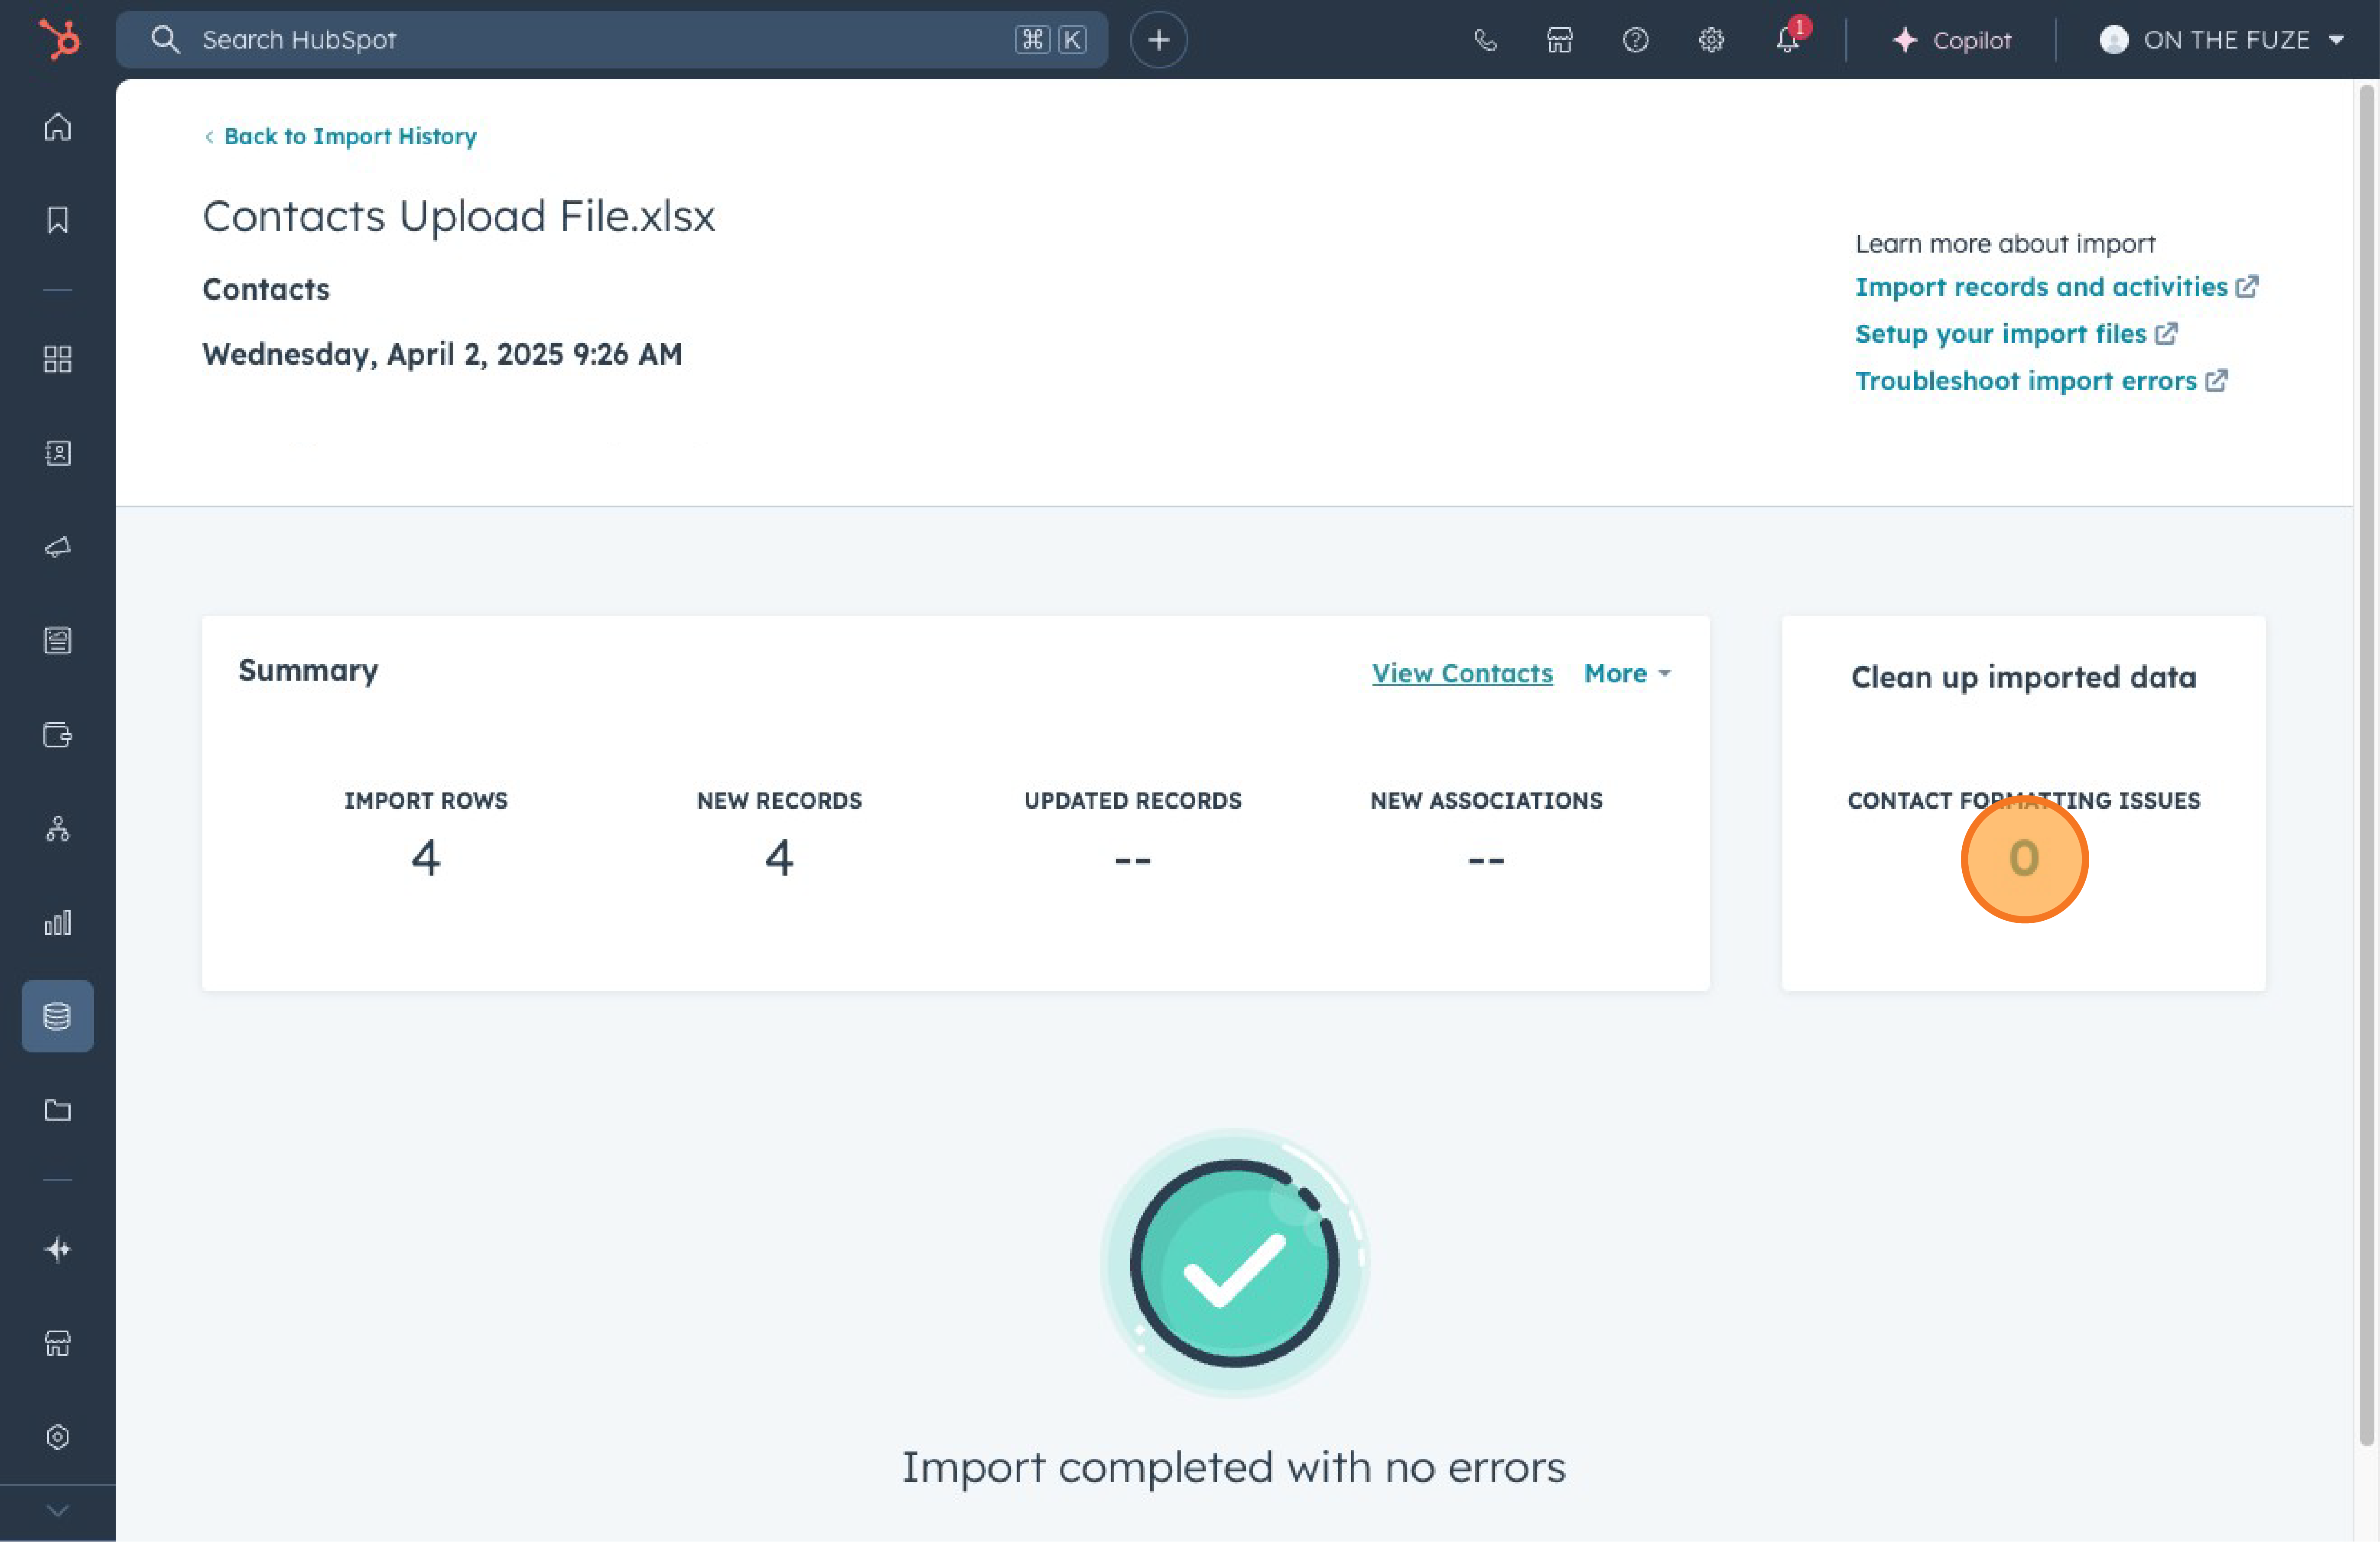Click the NEW RECORDS value 4

click(779, 858)
